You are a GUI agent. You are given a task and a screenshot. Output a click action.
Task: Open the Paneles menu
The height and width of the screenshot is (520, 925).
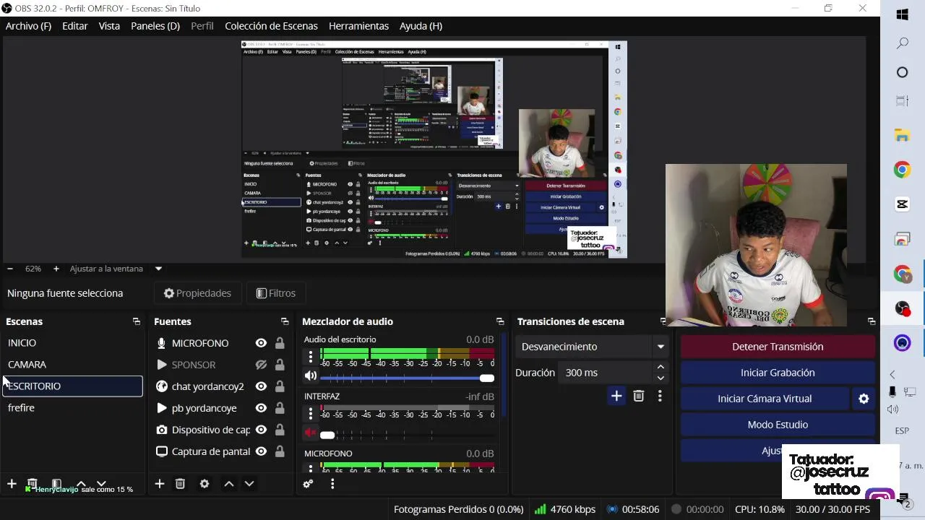click(x=155, y=26)
